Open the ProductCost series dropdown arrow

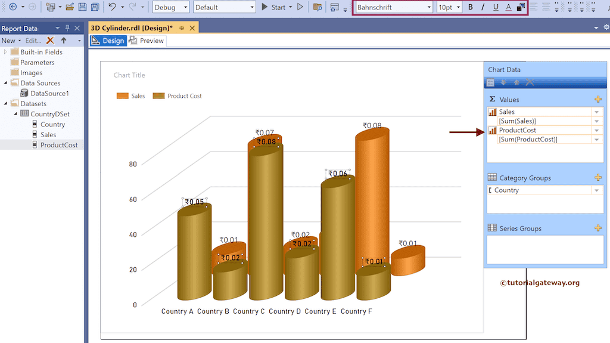click(x=597, y=130)
